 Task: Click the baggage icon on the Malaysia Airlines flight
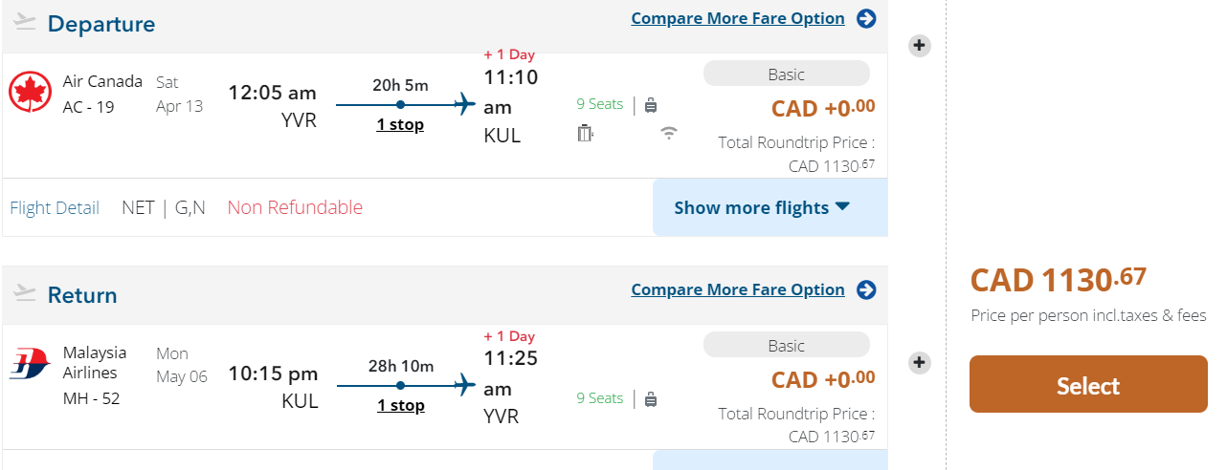tap(651, 399)
